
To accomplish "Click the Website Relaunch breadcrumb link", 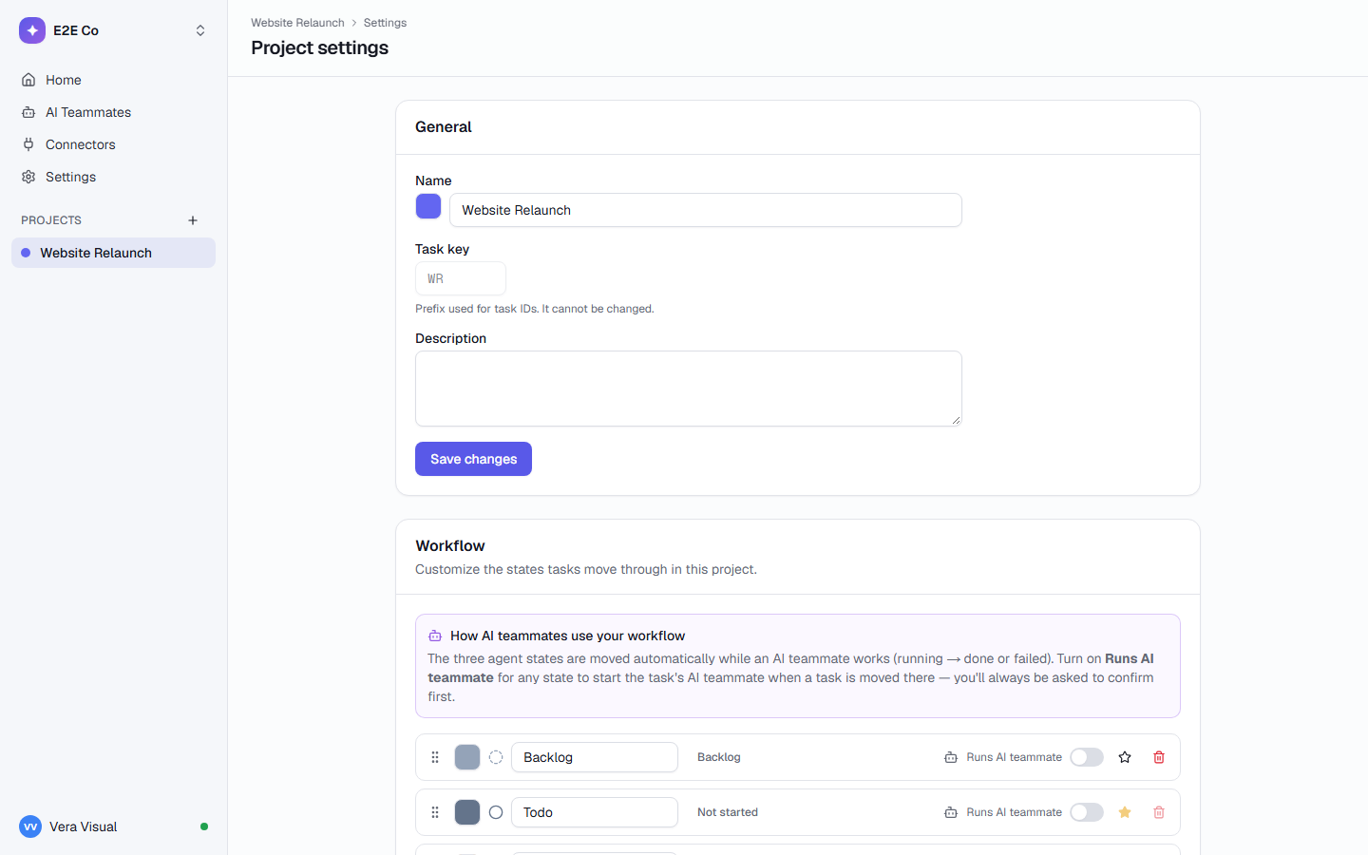I will (x=297, y=23).
